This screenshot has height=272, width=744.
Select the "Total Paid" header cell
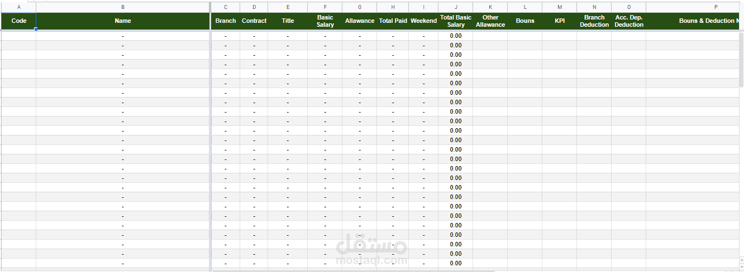coord(393,21)
